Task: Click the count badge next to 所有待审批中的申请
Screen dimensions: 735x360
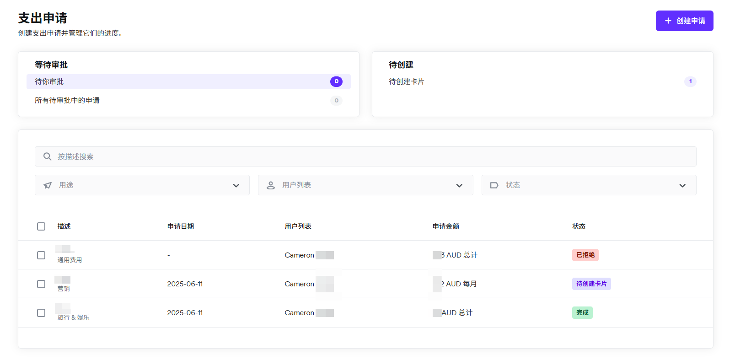Action: click(x=336, y=101)
